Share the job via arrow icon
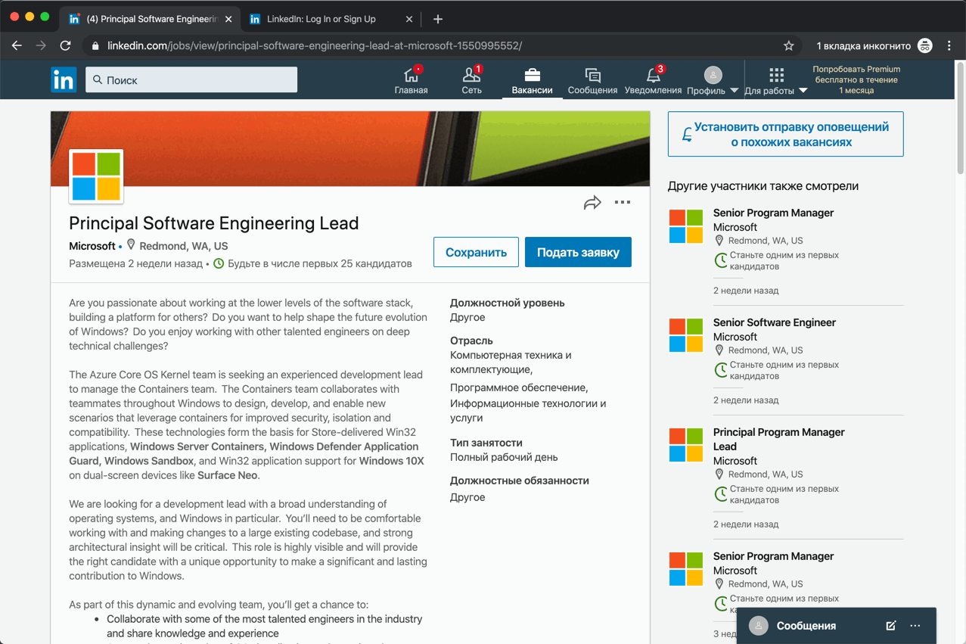This screenshot has height=644, width=966. click(592, 203)
